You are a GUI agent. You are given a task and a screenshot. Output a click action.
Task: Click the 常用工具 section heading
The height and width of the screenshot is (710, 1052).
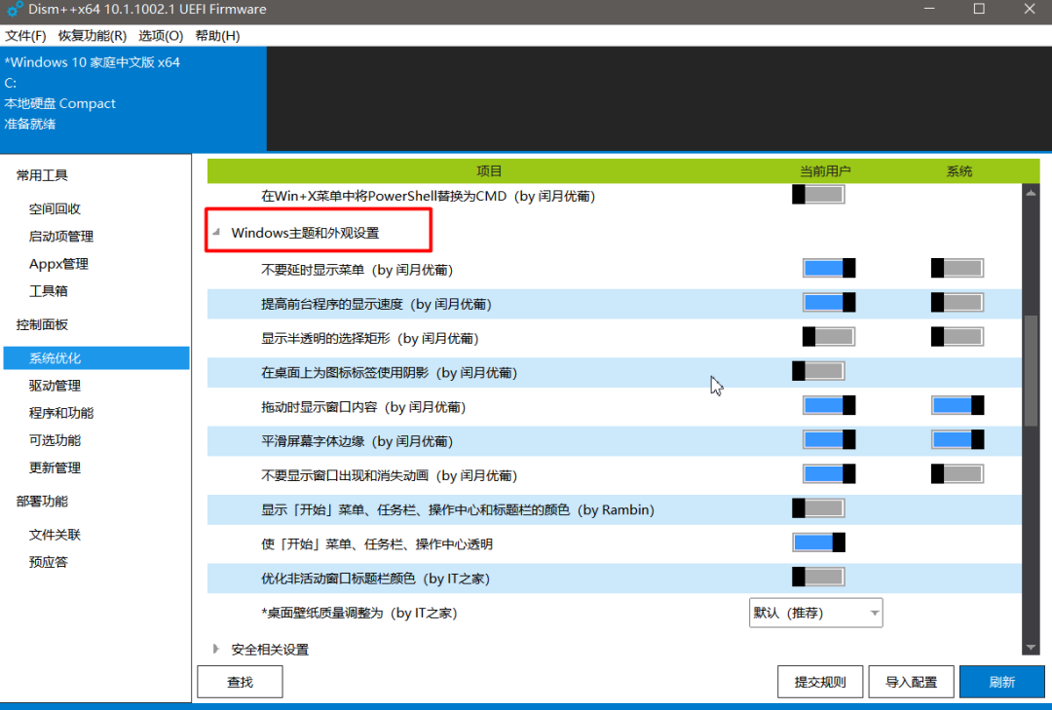[x=42, y=175]
